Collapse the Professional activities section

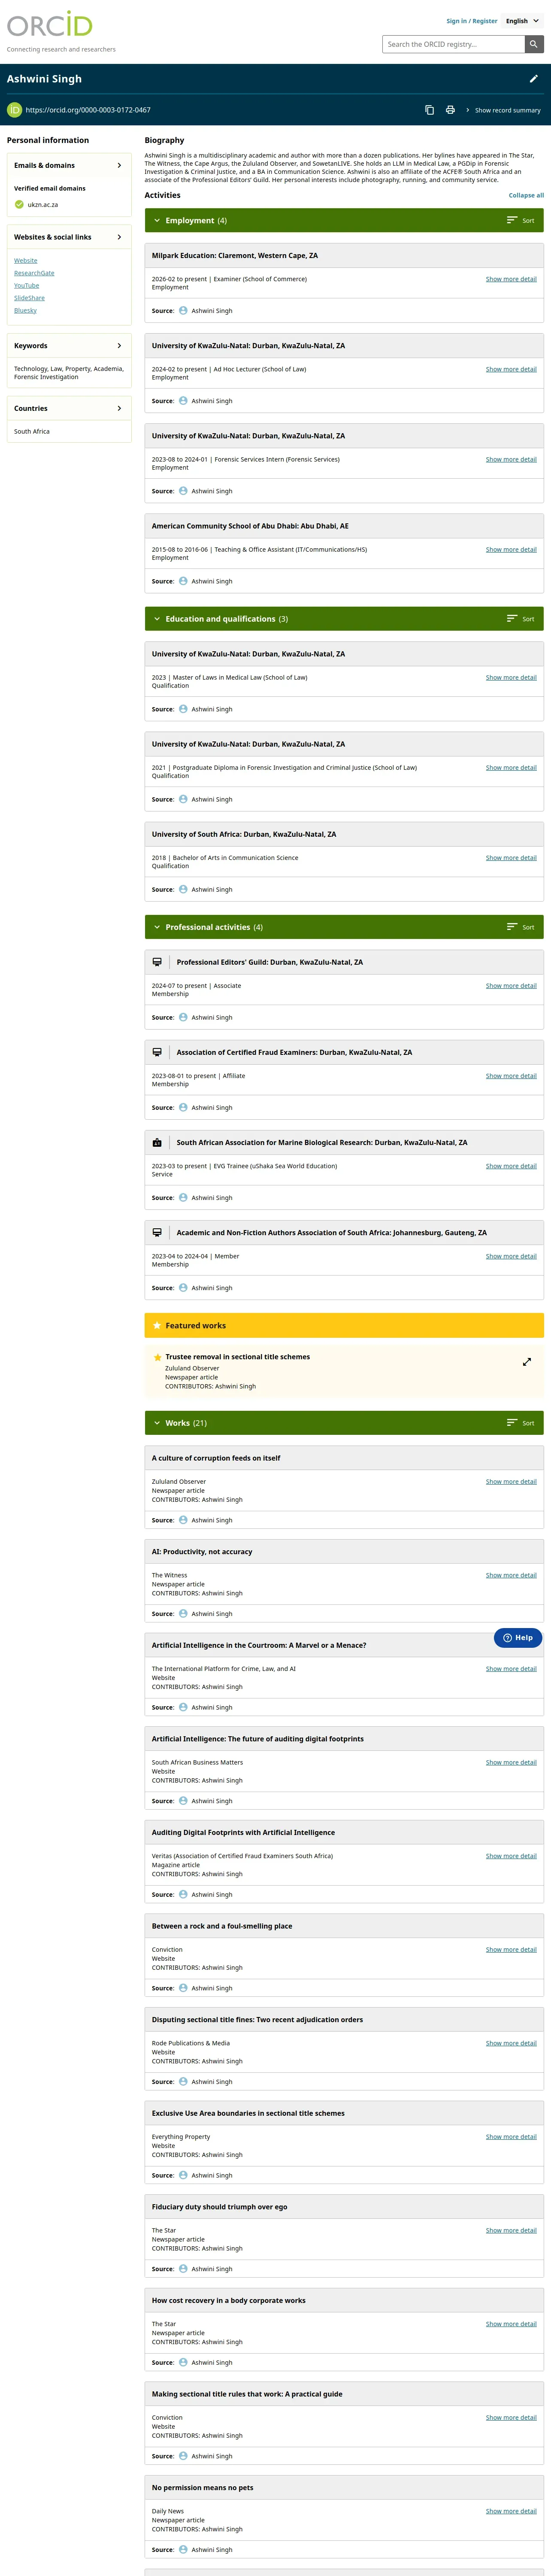pyautogui.click(x=157, y=927)
